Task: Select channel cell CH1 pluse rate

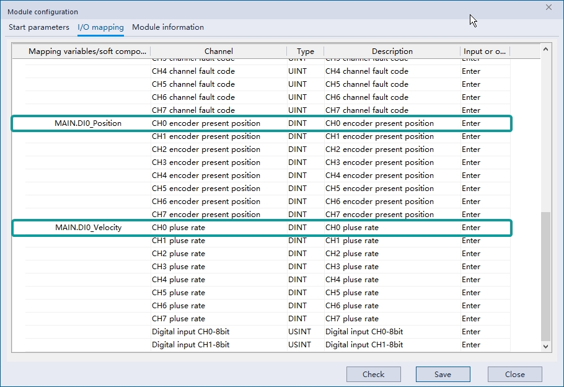Action: click(x=219, y=241)
